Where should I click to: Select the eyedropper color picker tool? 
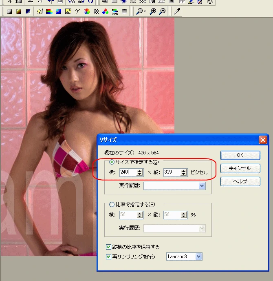pos(176,11)
